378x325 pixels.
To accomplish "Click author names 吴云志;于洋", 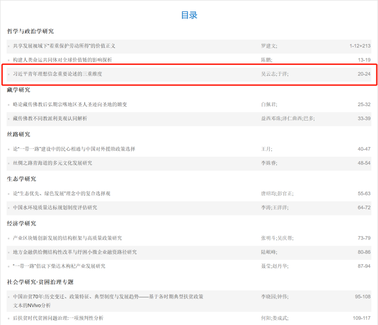I will (x=275, y=74).
